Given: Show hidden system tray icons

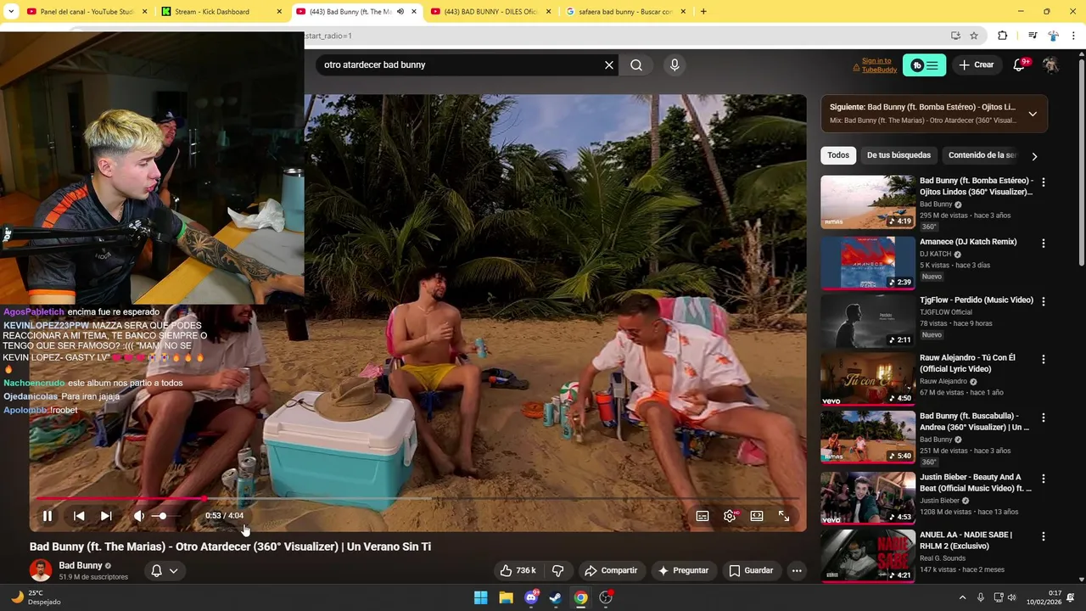Looking at the screenshot, I should pos(962,597).
